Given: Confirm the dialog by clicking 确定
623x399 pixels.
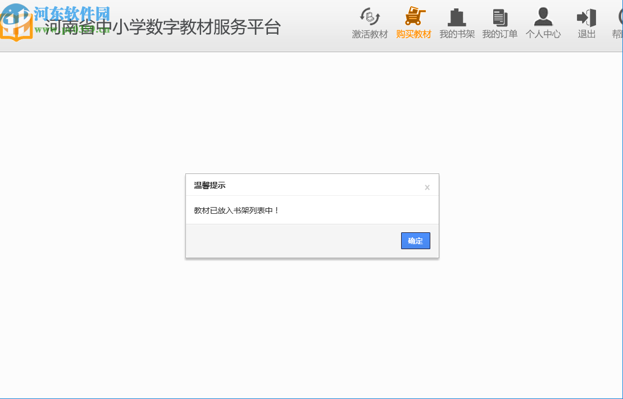Looking at the screenshot, I should point(415,240).
